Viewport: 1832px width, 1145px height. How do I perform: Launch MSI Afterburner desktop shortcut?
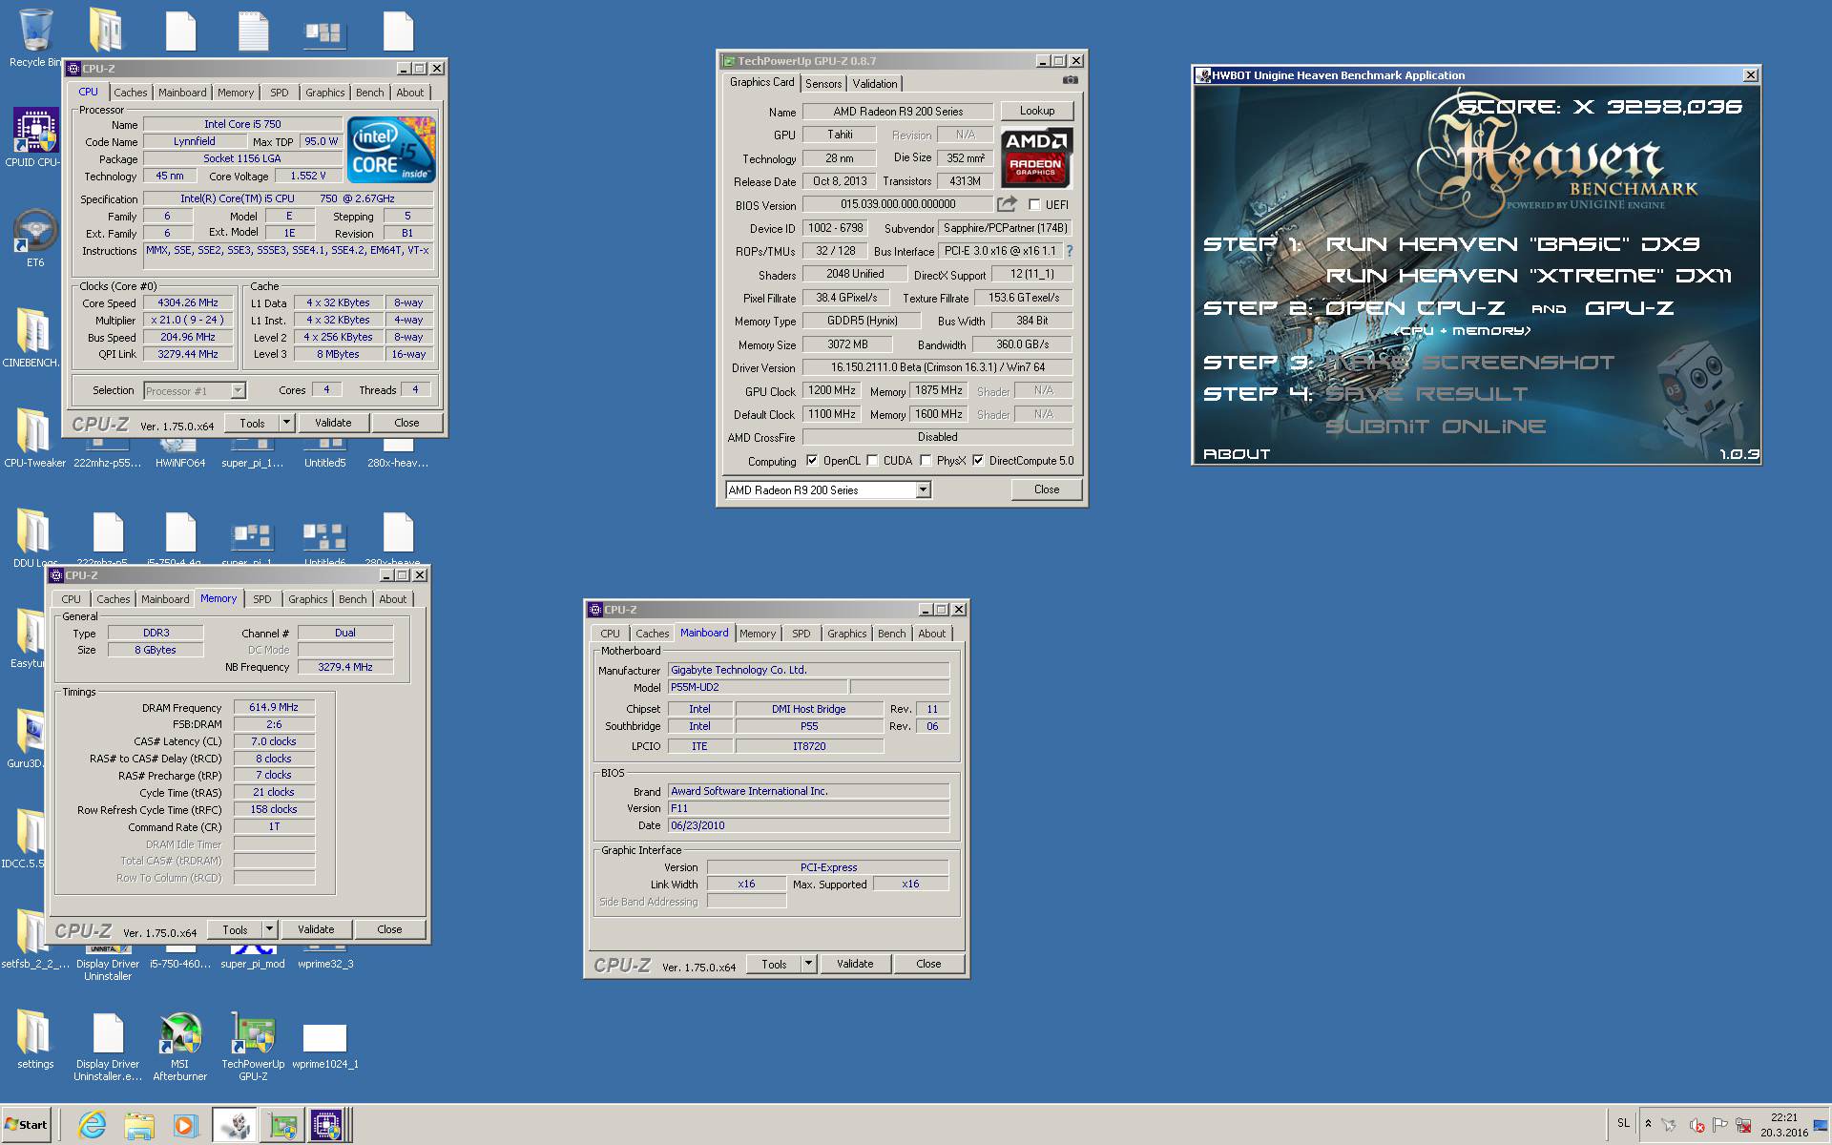180,1047
